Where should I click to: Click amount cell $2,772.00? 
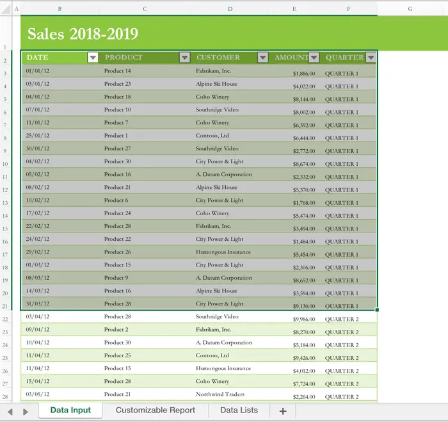(304, 151)
